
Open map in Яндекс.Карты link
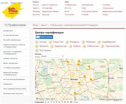pyautogui.click(x=46, y=99)
